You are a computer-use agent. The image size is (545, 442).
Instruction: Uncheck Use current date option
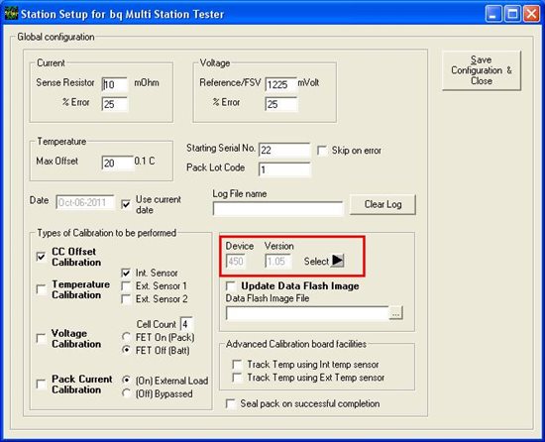pos(126,204)
